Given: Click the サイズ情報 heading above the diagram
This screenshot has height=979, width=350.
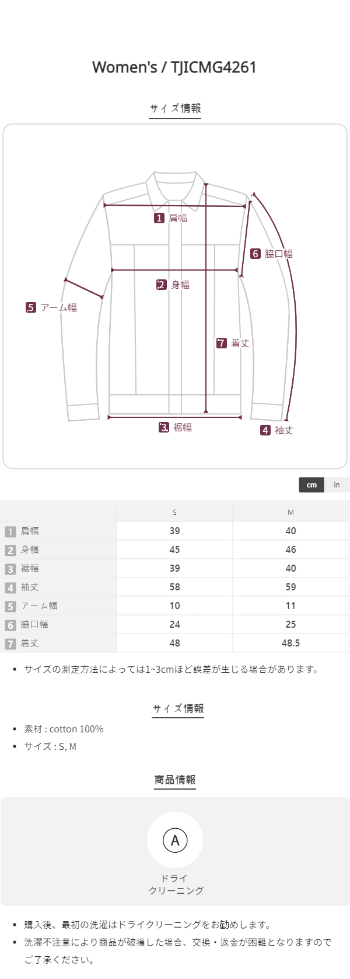Looking at the screenshot, I should click(x=175, y=108).
